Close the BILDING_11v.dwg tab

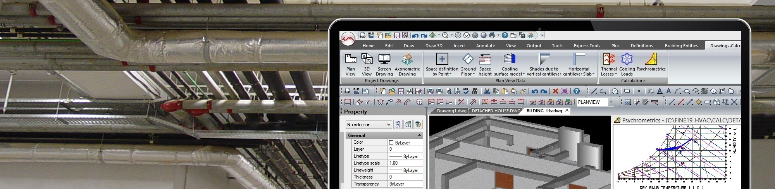pyautogui.click(x=567, y=110)
